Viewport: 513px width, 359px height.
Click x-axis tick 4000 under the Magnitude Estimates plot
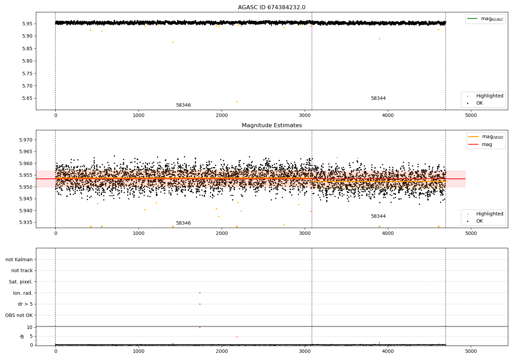[388, 234]
